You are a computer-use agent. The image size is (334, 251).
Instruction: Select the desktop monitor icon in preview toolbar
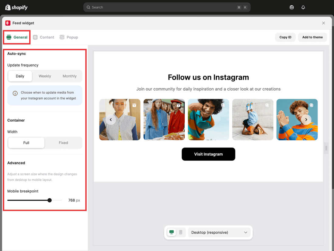171,232
